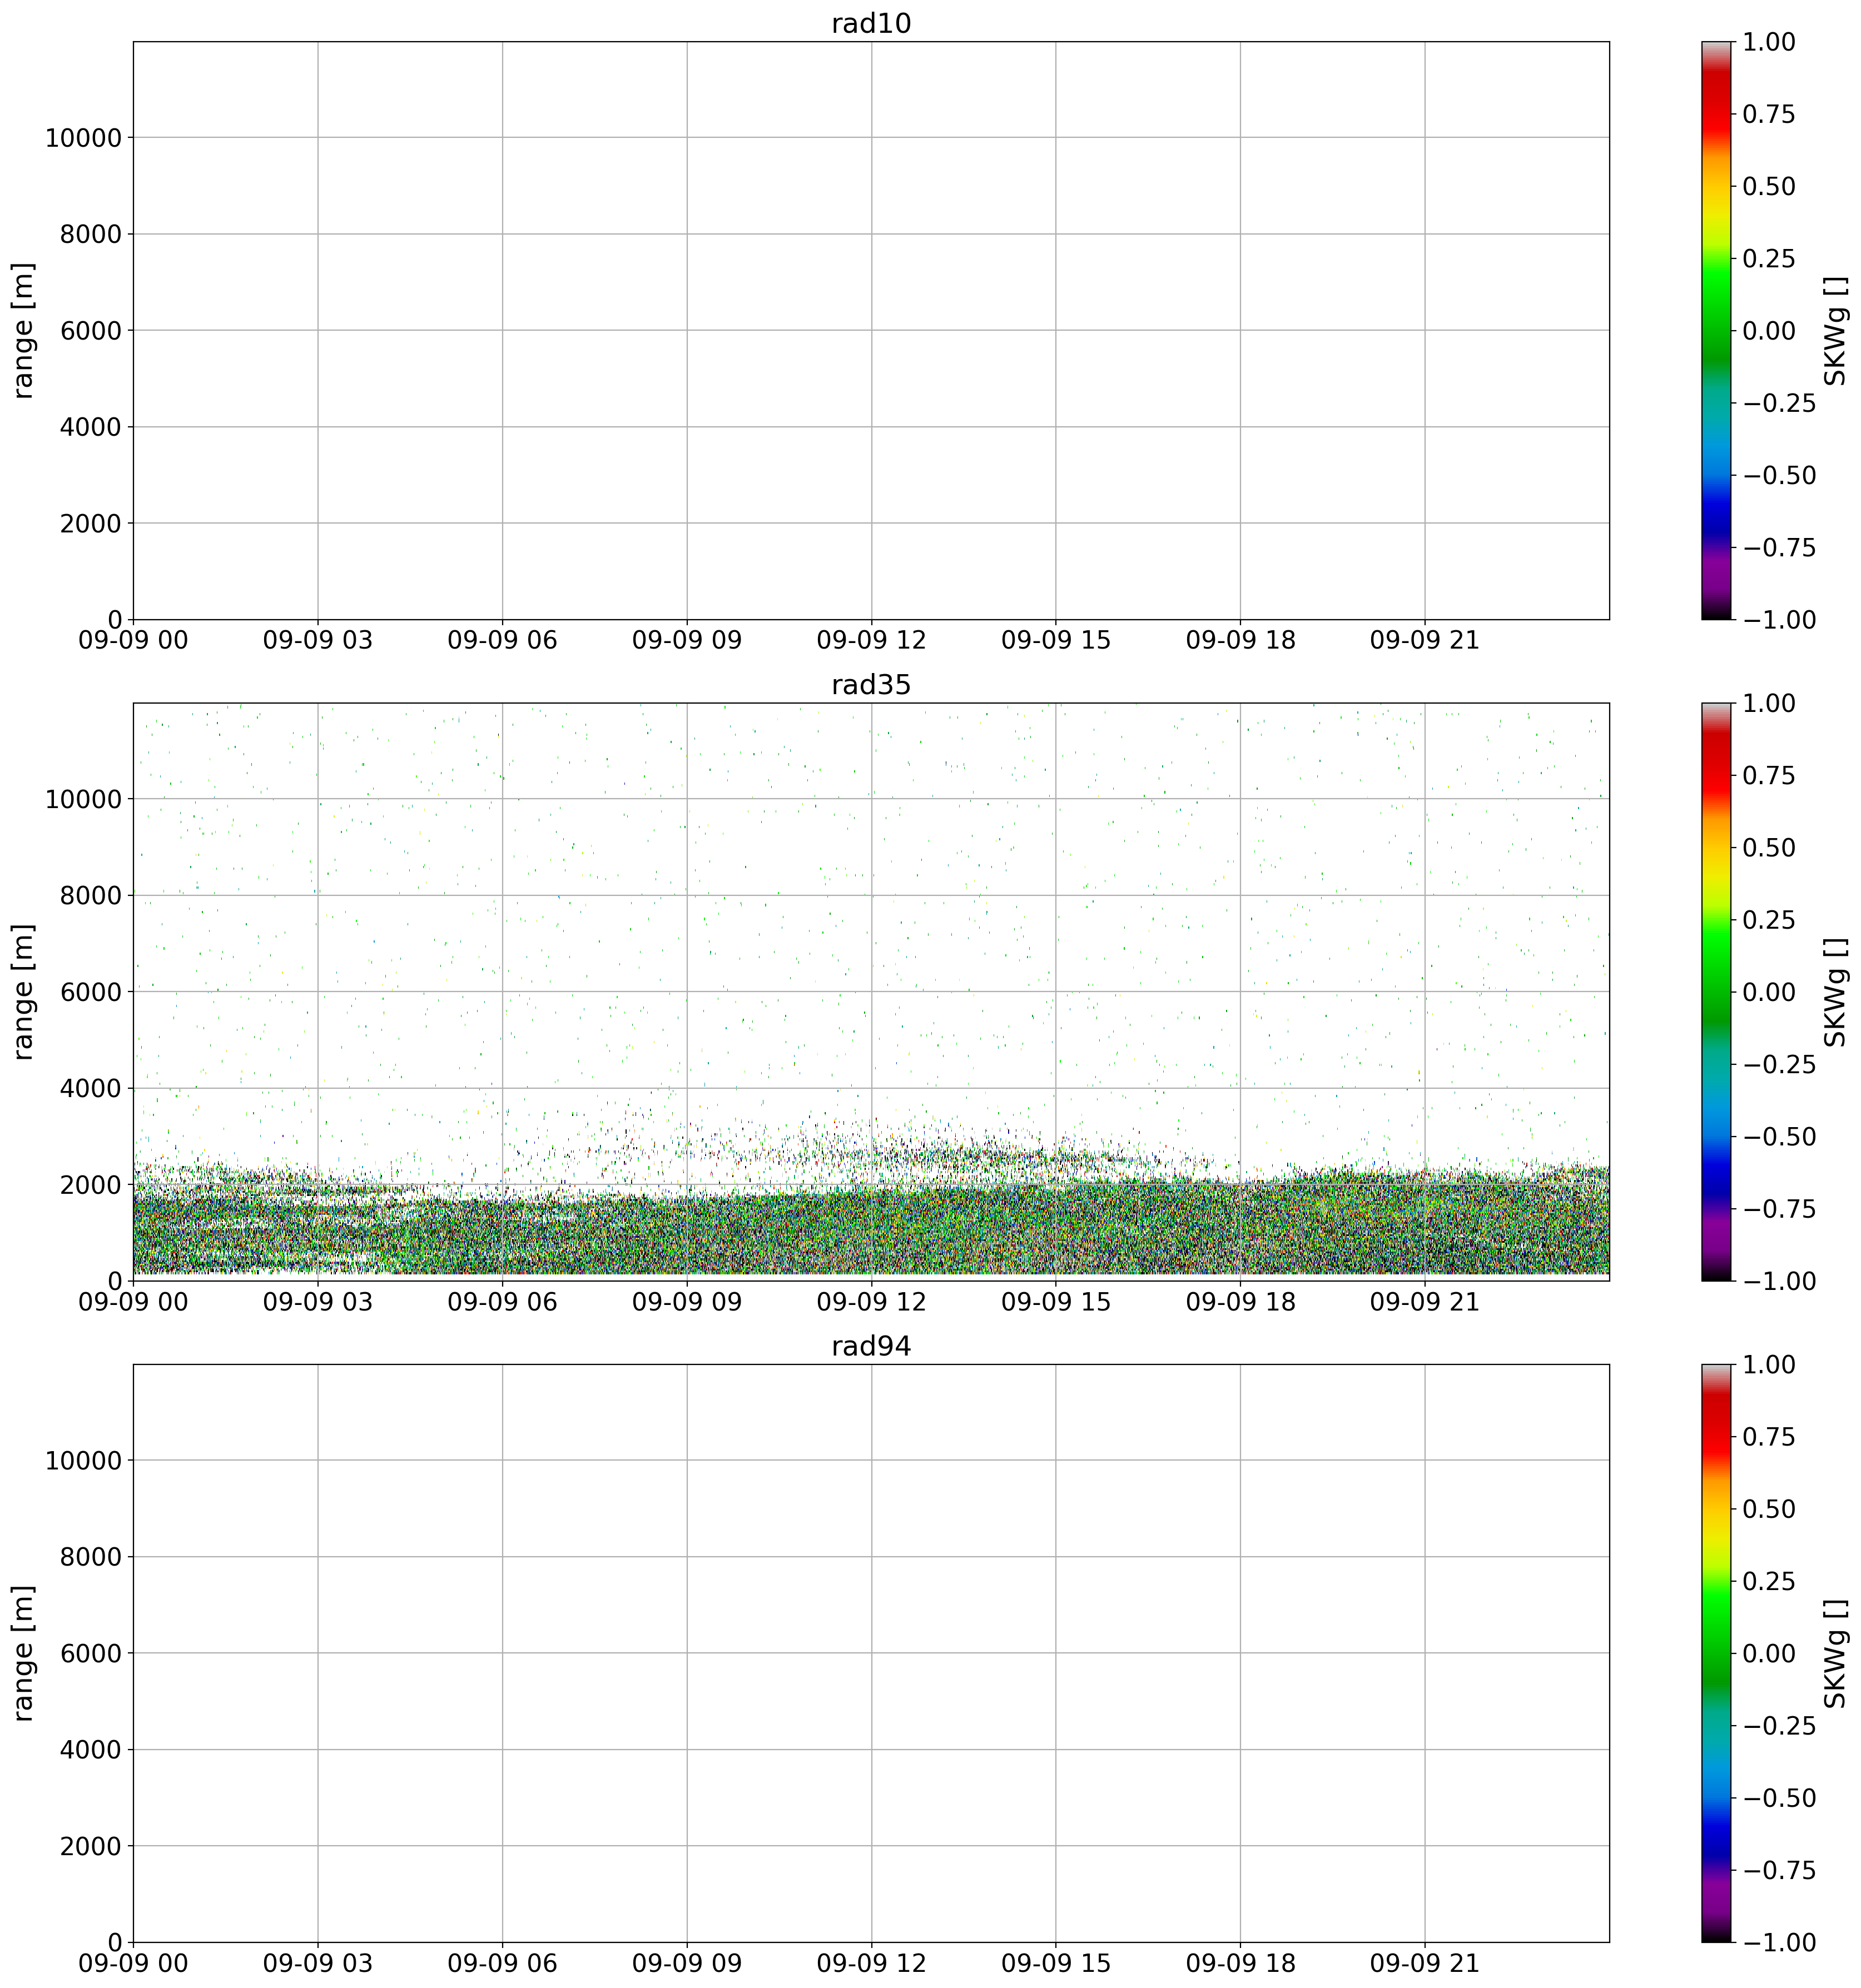Click the 2000 tick on rad94 axis
The width and height of the screenshot is (1861, 1988).
pos(91,1846)
